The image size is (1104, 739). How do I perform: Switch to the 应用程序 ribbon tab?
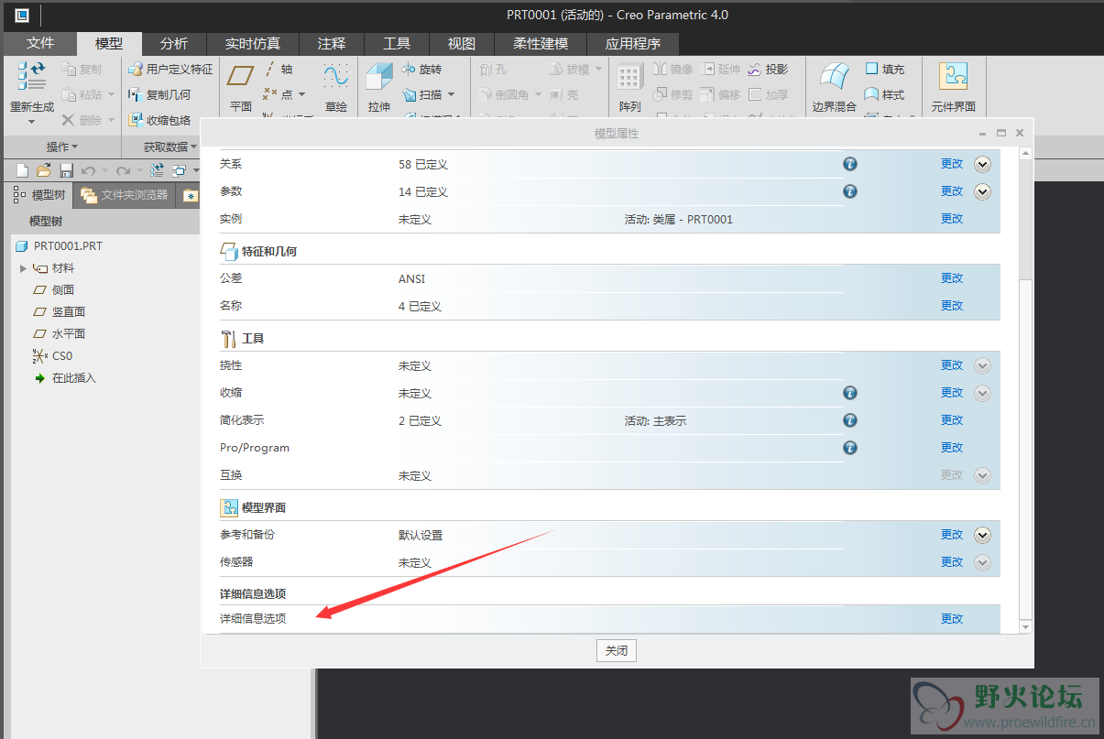(633, 43)
